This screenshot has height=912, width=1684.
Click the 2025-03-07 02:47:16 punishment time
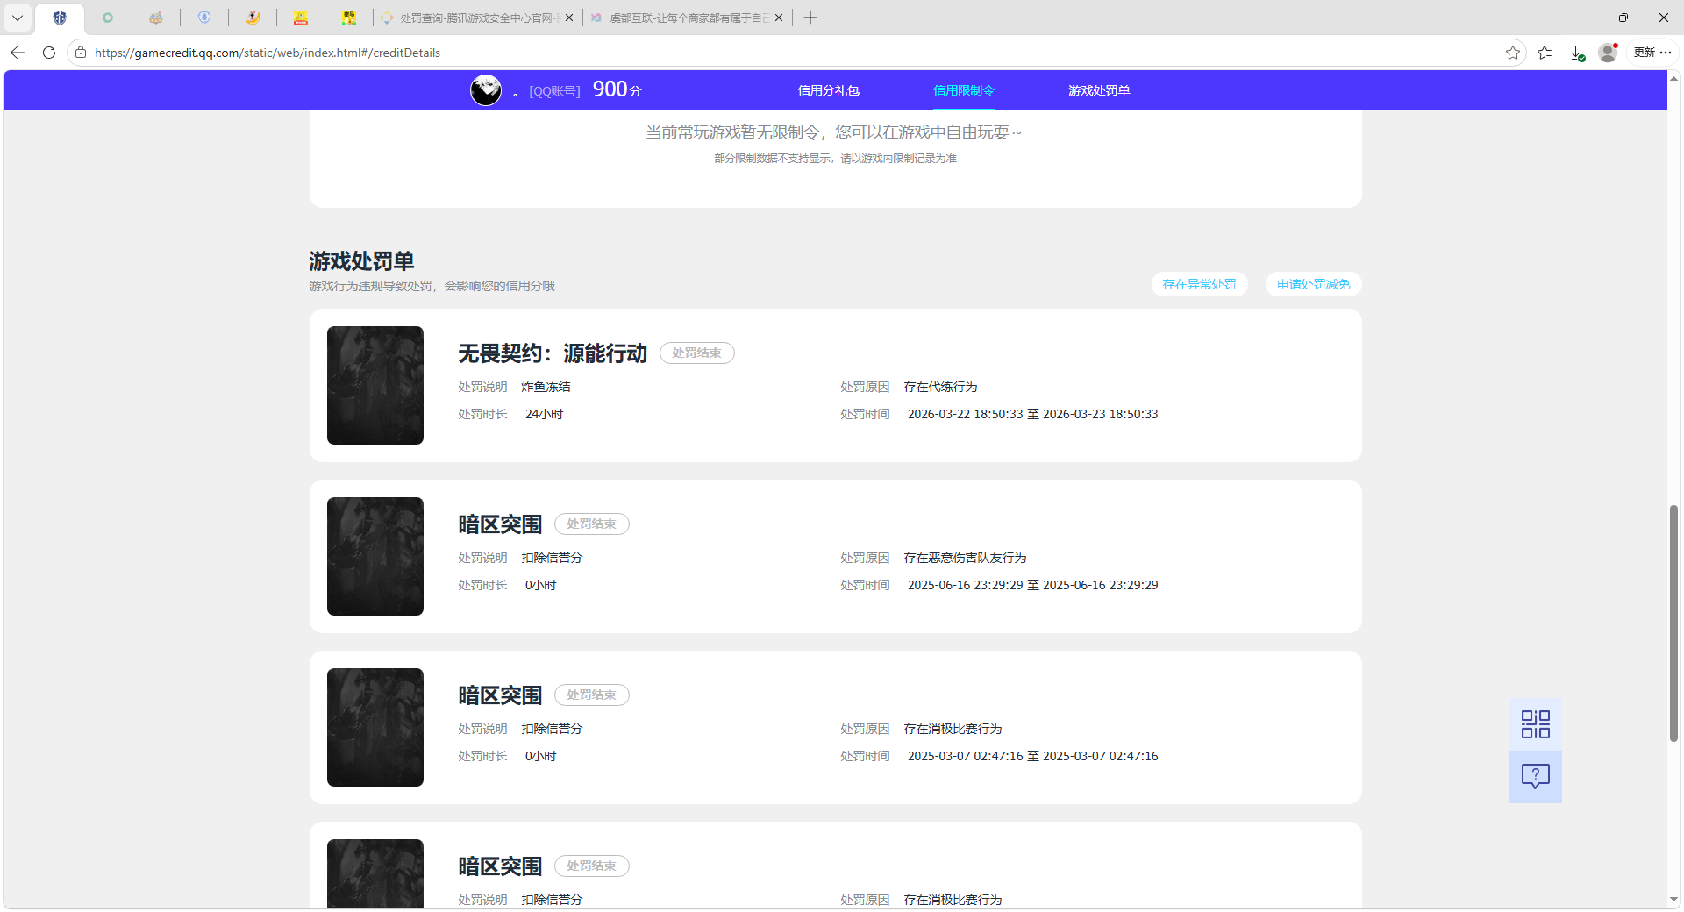click(1032, 756)
